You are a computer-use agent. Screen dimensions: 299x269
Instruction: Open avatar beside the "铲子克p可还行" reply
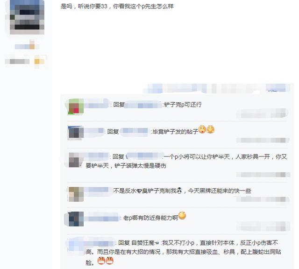(76, 107)
